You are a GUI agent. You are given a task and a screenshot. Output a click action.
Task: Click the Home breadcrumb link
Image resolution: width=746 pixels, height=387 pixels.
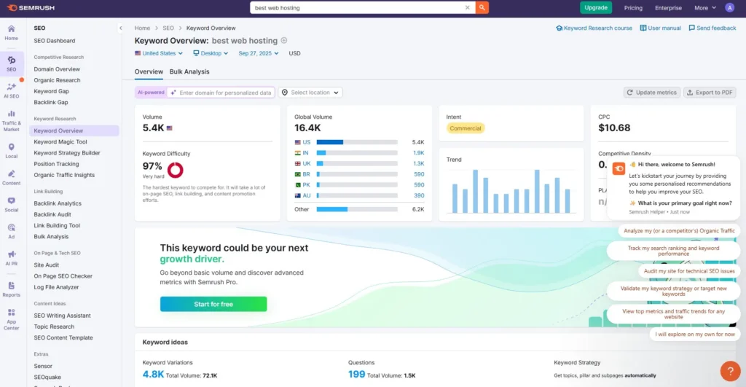coord(142,28)
